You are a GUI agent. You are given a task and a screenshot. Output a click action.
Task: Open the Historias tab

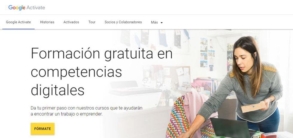pos(47,22)
